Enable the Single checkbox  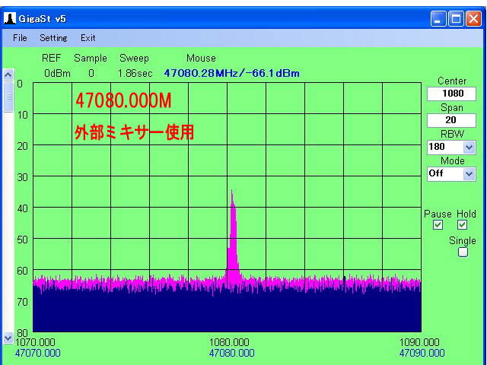[463, 252]
